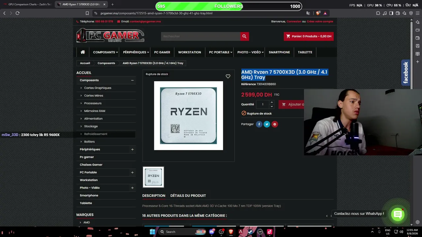Image resolution: width=422 pixels, height=237 pixels.
Task: Collapse the Composants sidebar category
Action: (x=132, y=80)
